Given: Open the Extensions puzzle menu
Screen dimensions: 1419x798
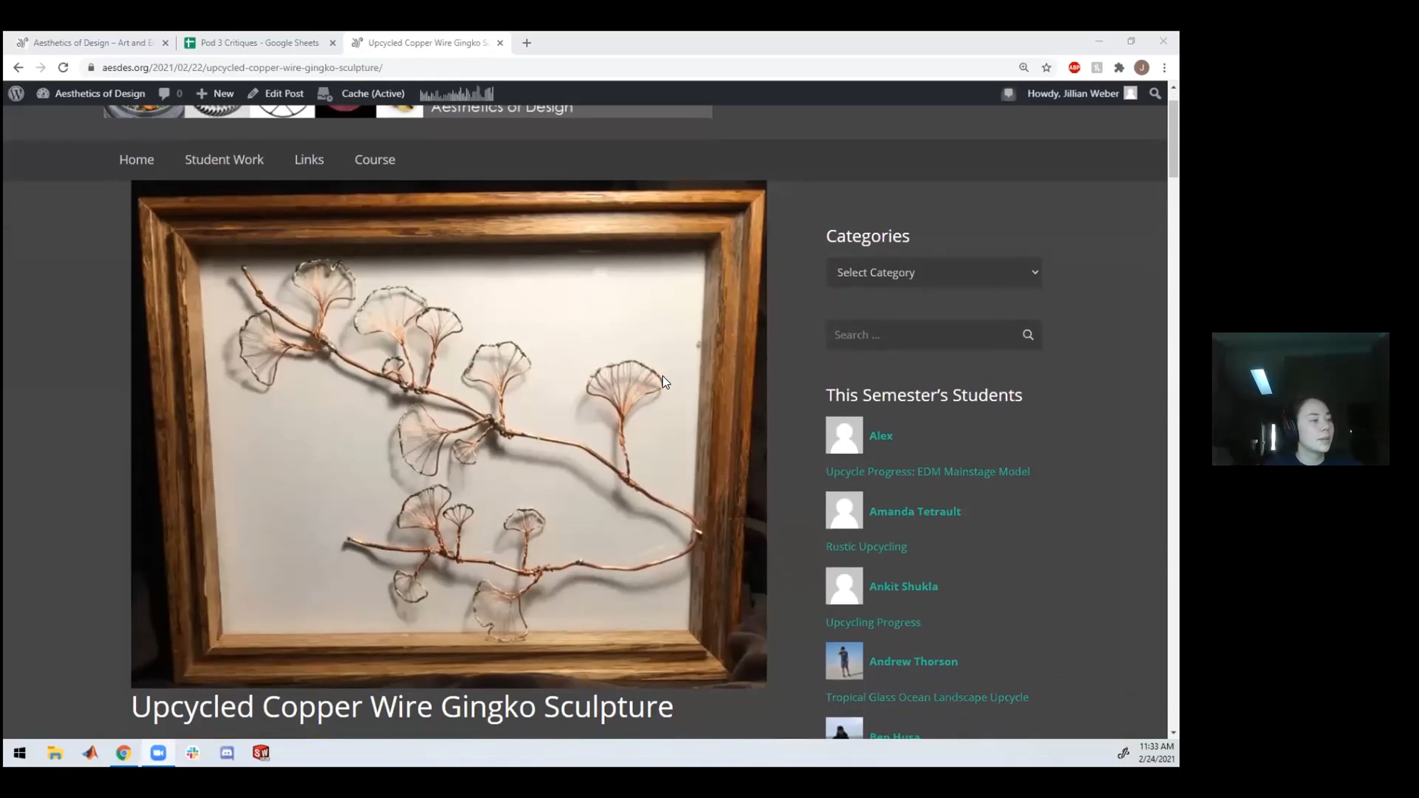Looking at the screenshot, I should click(1119, 67).
